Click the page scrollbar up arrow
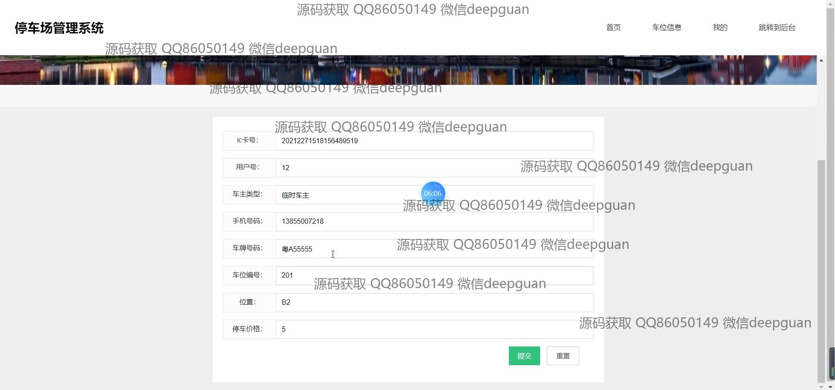The image size is (835, 390). pyautogui.click(x=821, y=60)
